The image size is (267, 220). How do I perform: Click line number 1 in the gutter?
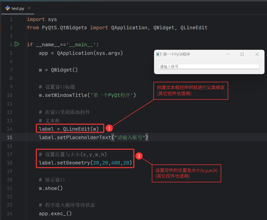[11, 19]
